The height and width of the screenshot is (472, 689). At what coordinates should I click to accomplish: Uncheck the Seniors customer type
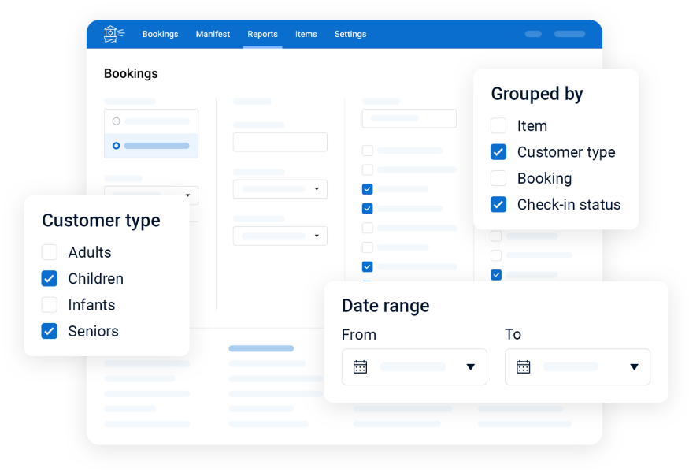coord(50,331)
